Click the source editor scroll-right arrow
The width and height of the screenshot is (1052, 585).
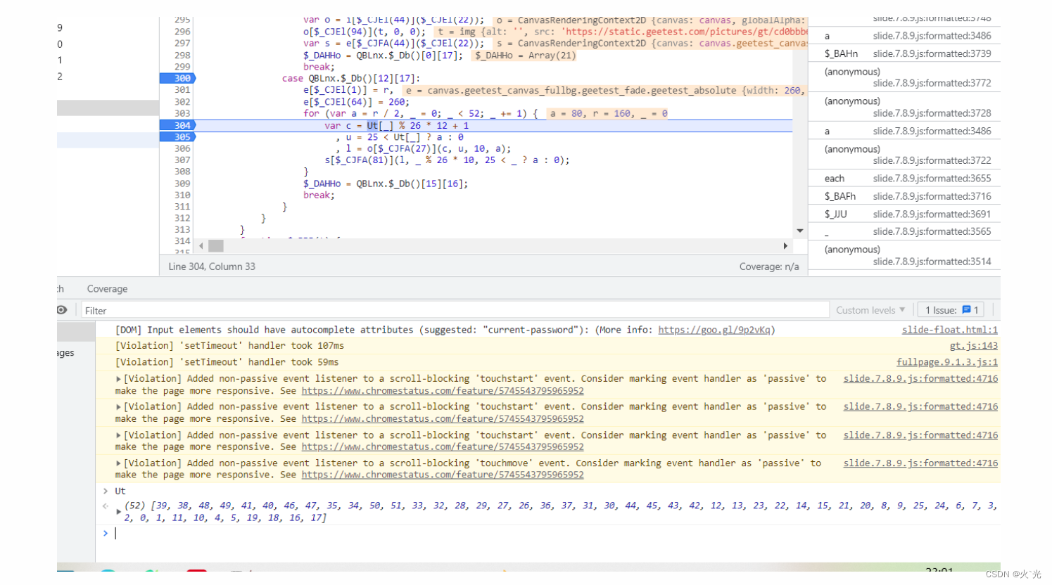pos(785,246)
